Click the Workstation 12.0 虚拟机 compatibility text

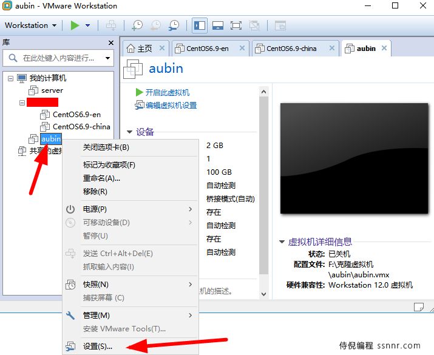tap(370, 285)
